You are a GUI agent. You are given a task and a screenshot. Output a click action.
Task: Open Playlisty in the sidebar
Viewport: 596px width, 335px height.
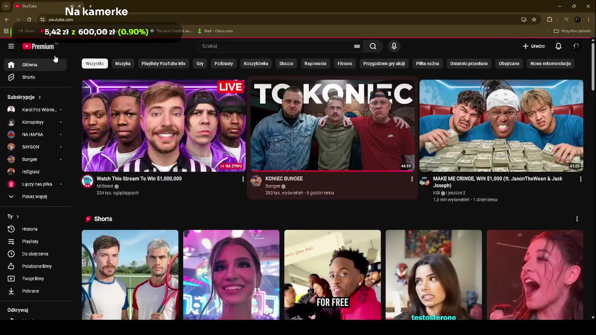point(35,241)
